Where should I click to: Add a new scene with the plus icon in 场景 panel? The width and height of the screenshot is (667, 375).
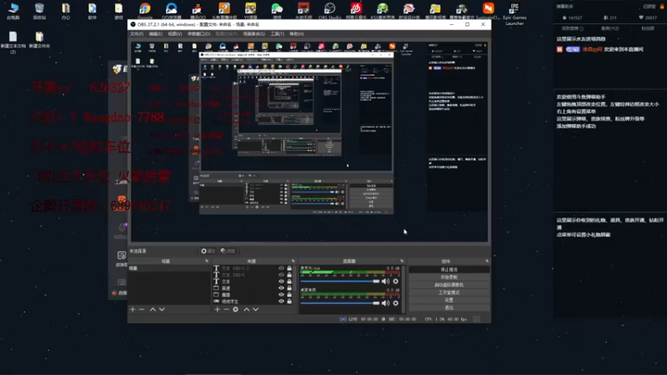[133, 309]
